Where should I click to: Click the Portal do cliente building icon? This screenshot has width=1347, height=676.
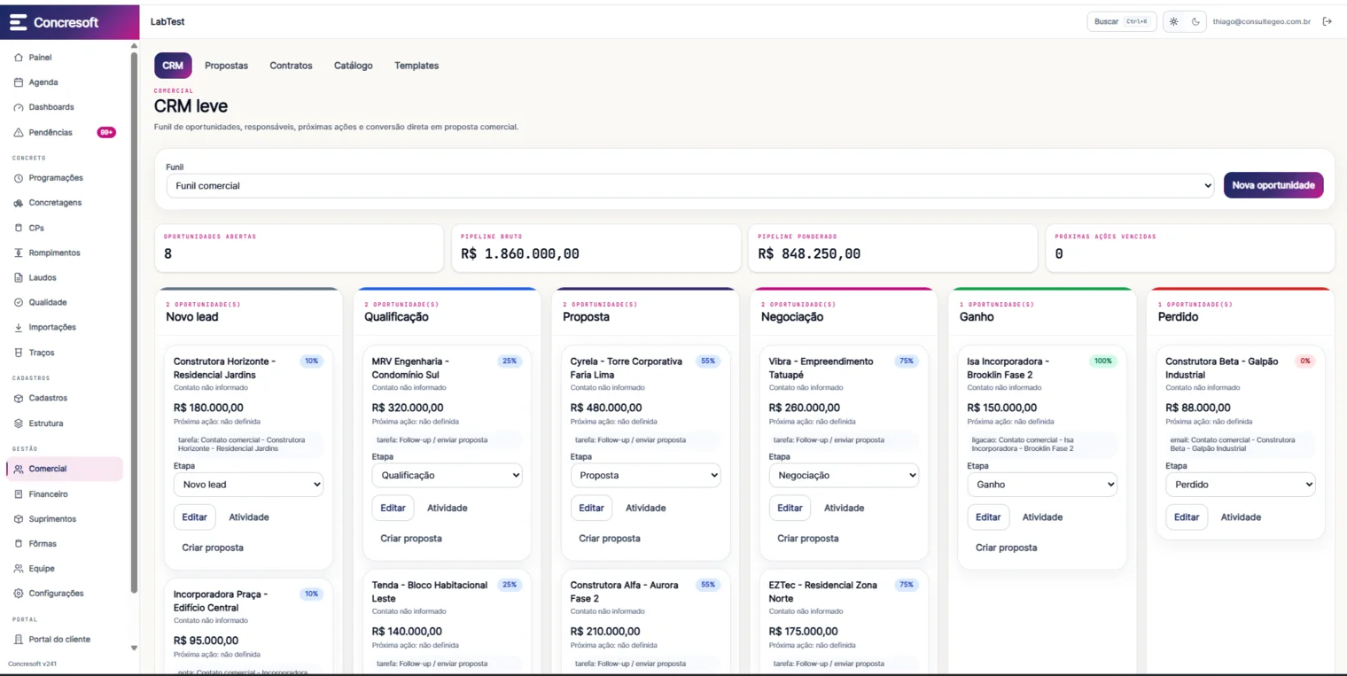19,640
